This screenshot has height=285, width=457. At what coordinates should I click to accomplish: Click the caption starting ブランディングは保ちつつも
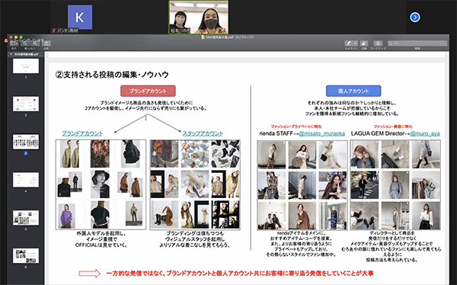point(195,239)
